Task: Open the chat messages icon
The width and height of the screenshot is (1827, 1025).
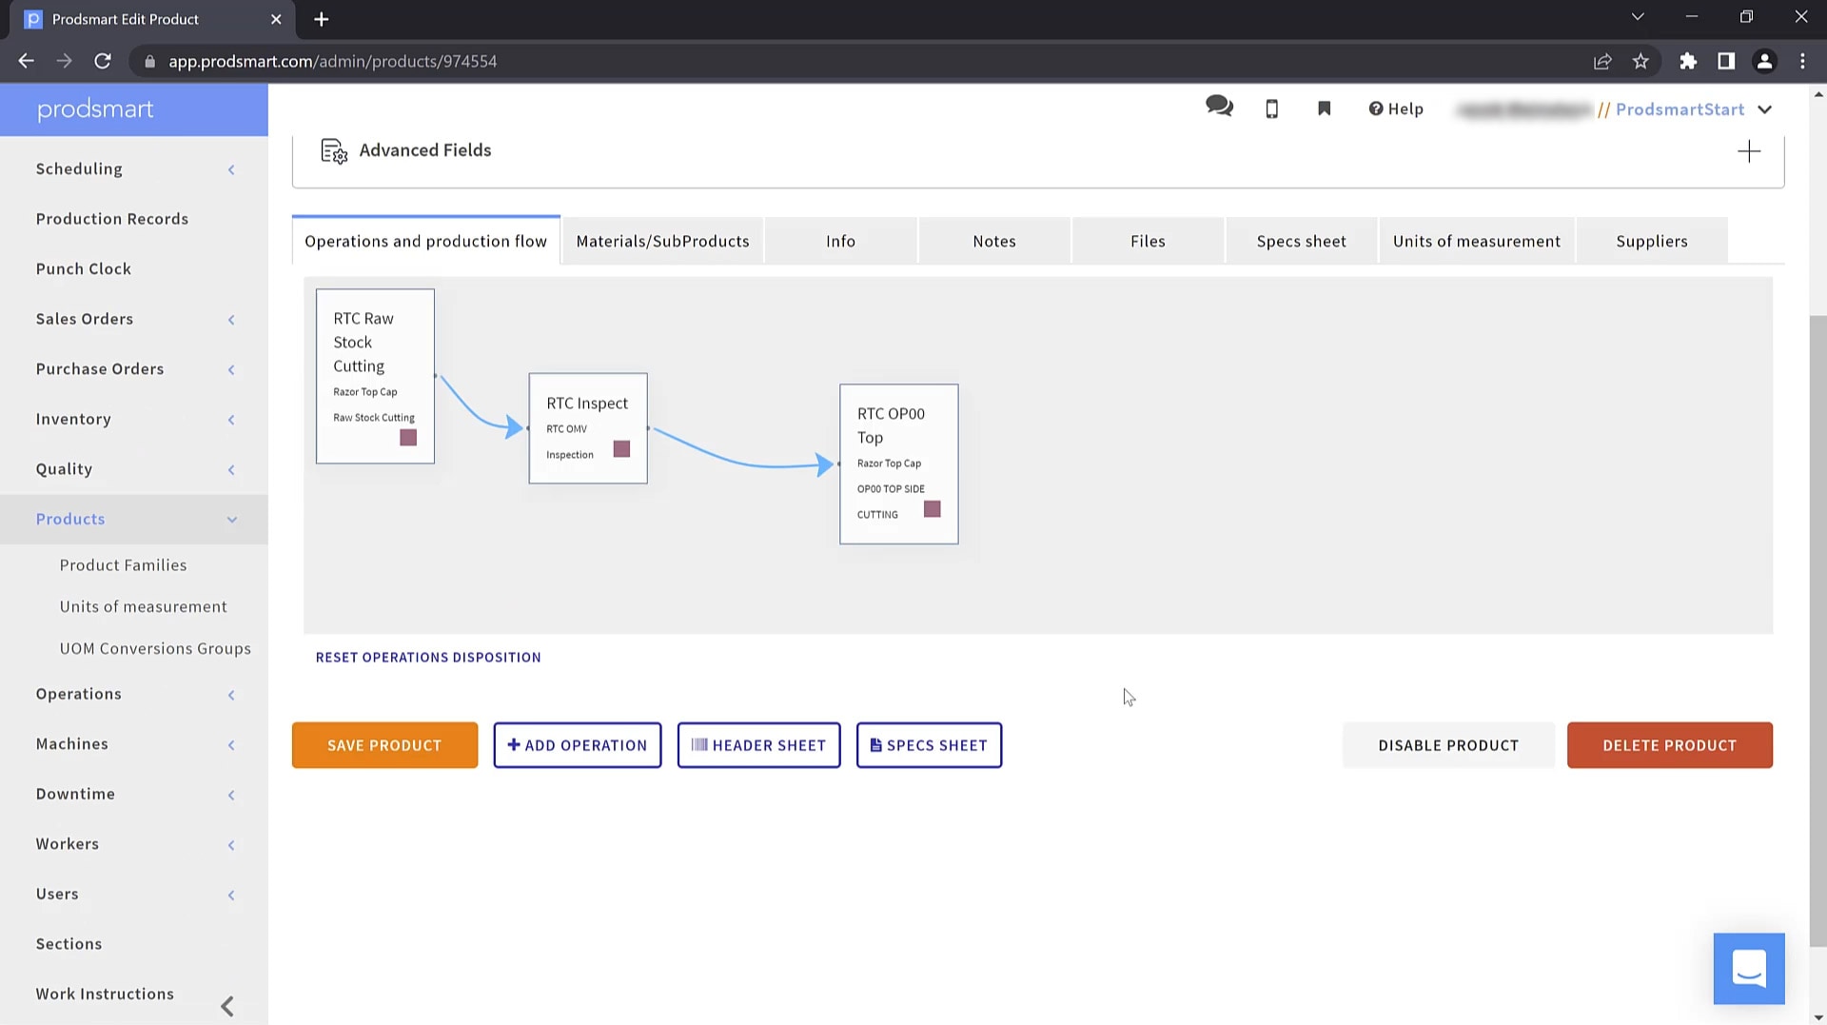Action: [1219, 107]
